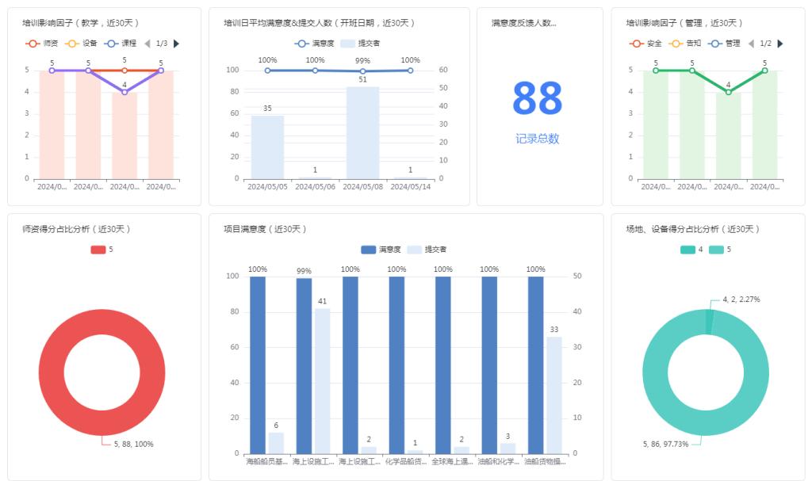
Task: Toggle 提交者 legend in project satisfaction chart
Action: click(x=427, y=250)
